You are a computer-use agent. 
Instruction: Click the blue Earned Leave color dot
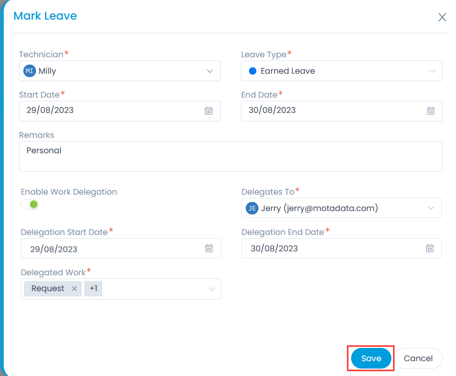click(x=253, y=71)
